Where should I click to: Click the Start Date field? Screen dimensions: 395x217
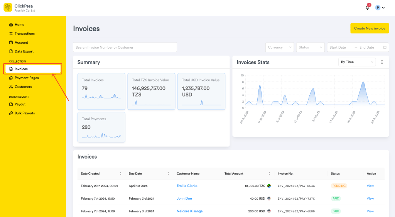click(338, 47)
